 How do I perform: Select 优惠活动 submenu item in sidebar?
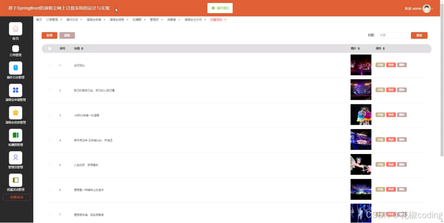pos(17,197)
